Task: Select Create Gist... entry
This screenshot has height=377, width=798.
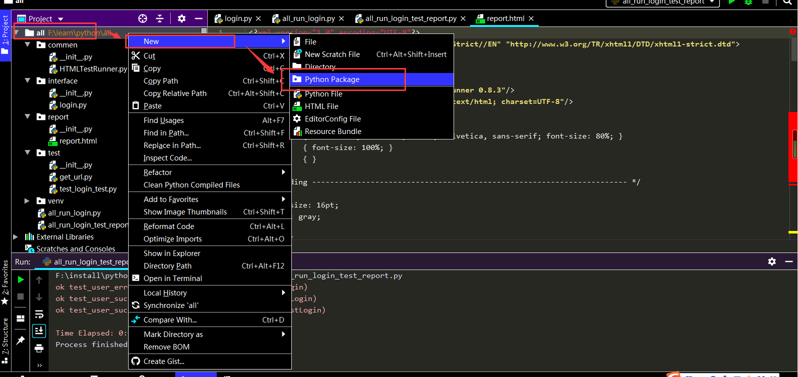Action: [210, 361]
